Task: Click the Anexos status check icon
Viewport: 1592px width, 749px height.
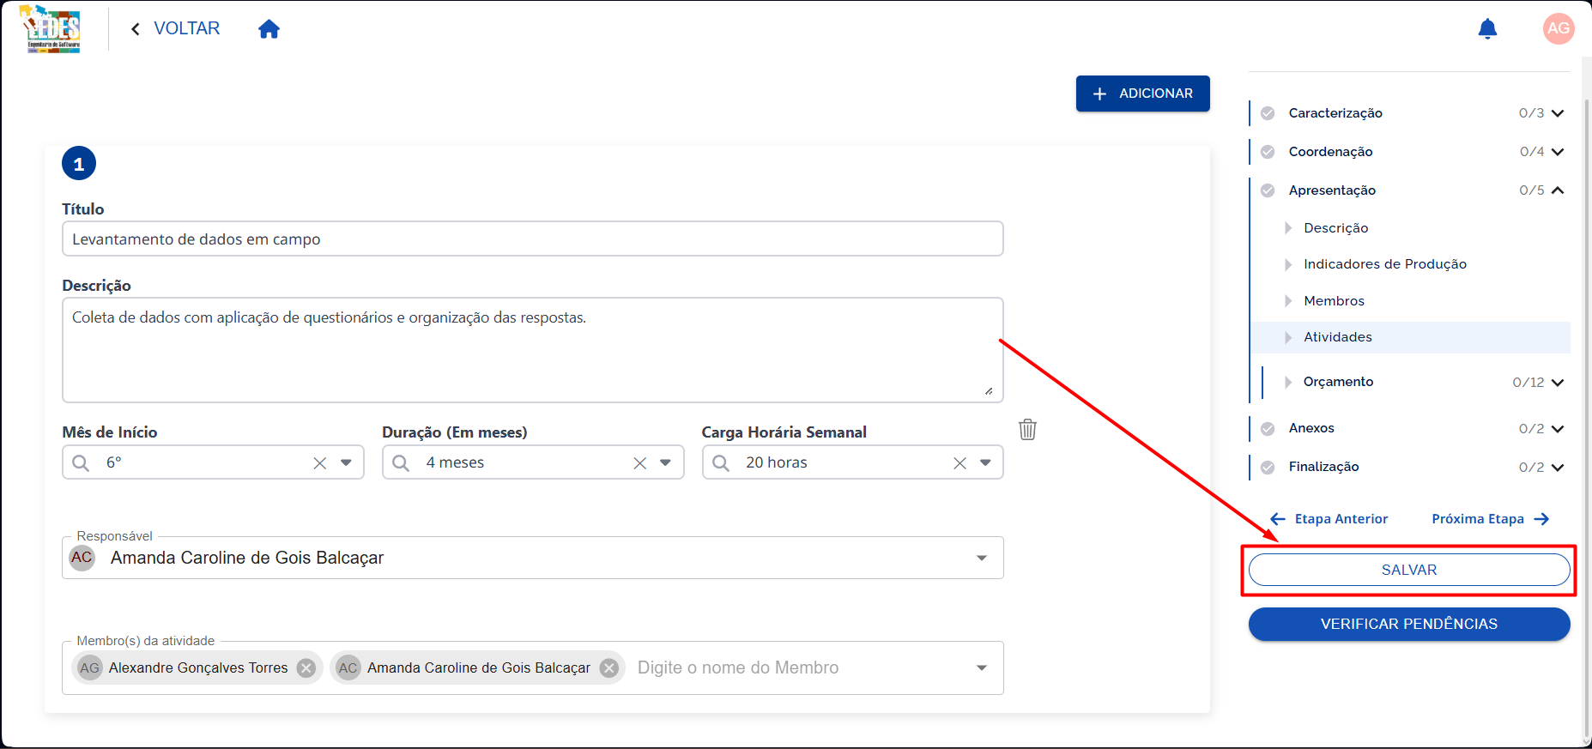Action: tap(1268, 429)
